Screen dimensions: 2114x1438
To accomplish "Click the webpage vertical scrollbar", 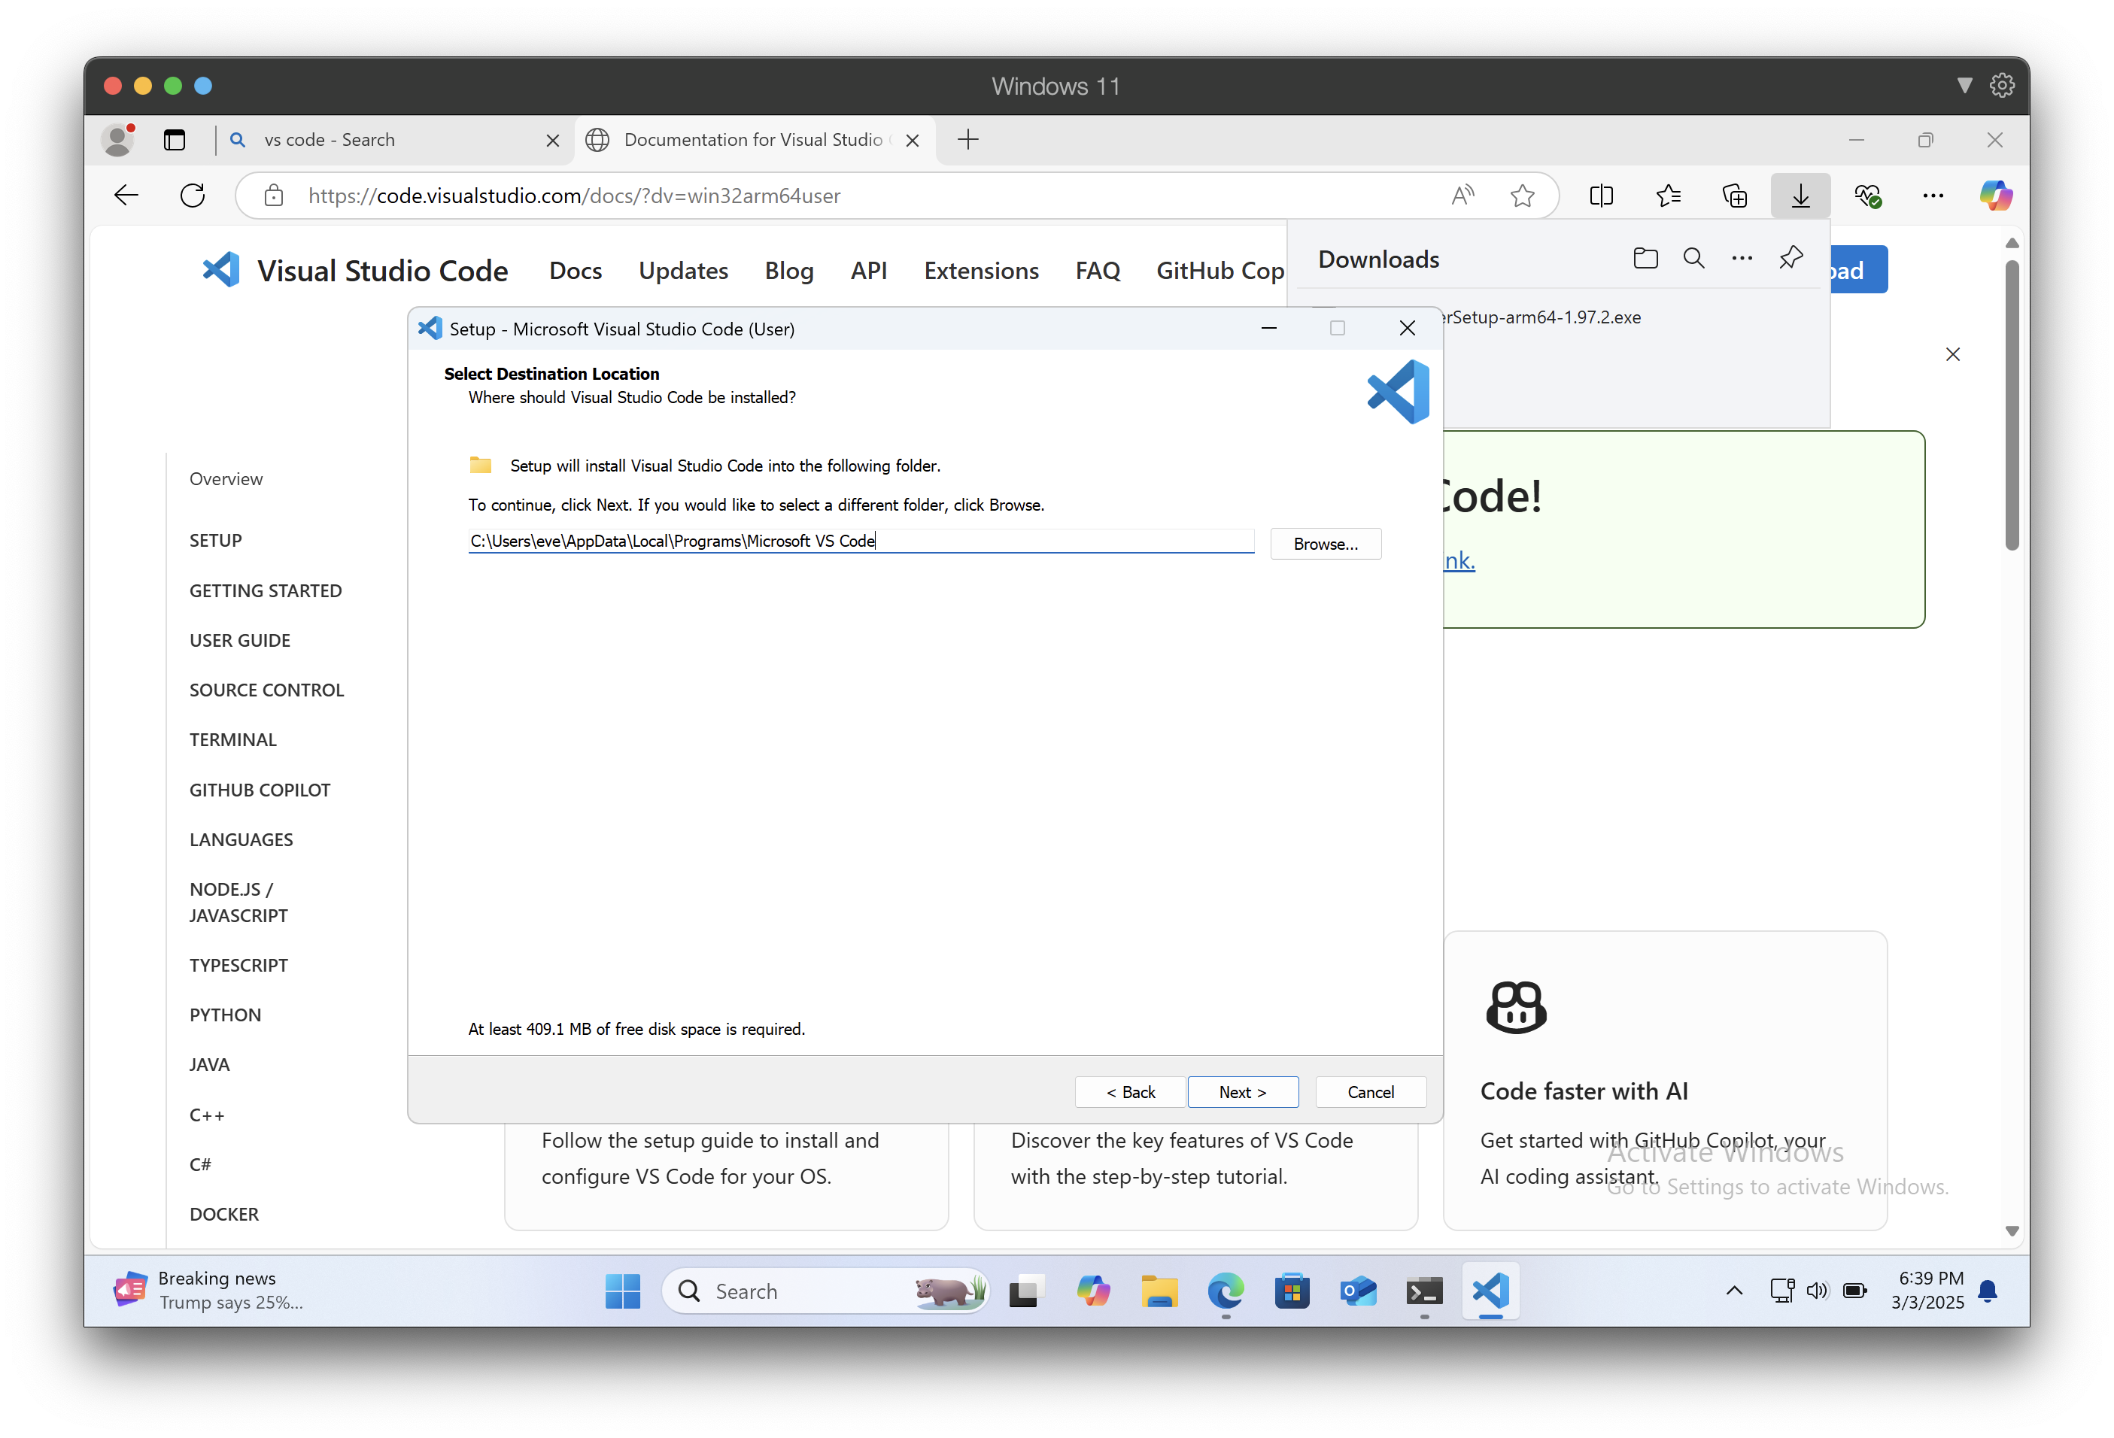I will click(2011, 405).
